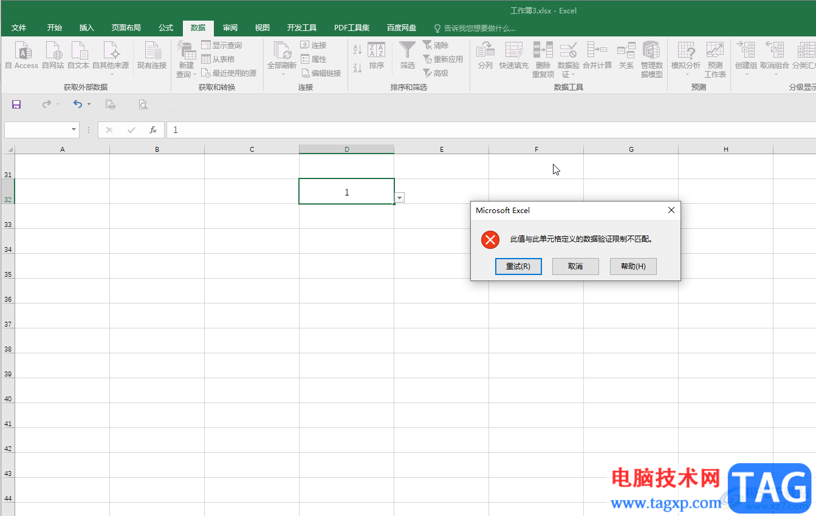The width and height of the screenshot is (816, 516).
Task: Switch to the View (视图) tab
Action: click(262, 28)
